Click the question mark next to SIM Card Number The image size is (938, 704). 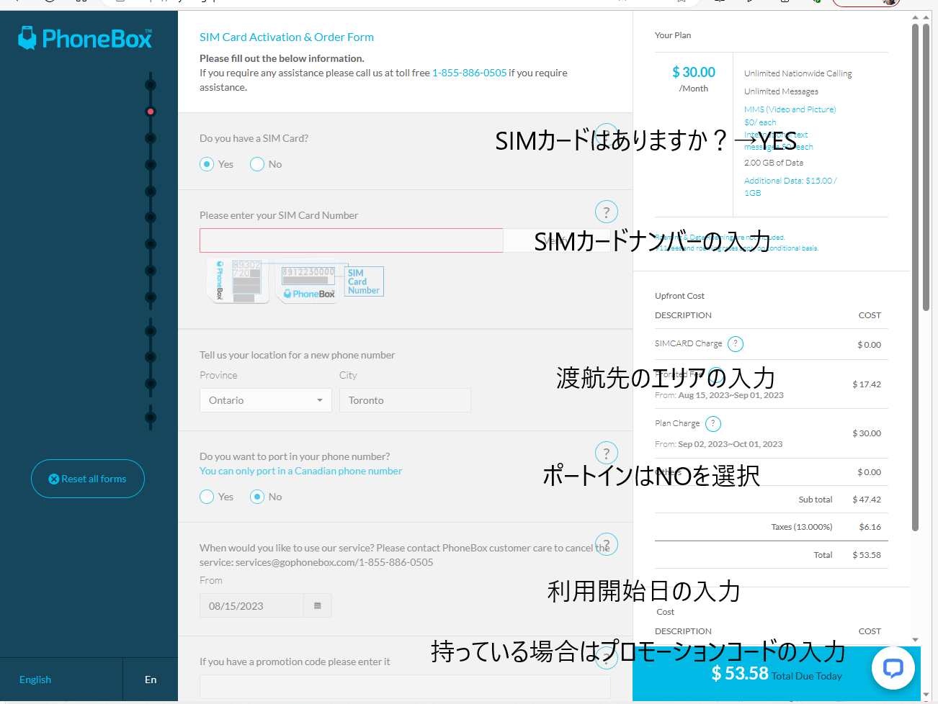click(x=606, y=212)
